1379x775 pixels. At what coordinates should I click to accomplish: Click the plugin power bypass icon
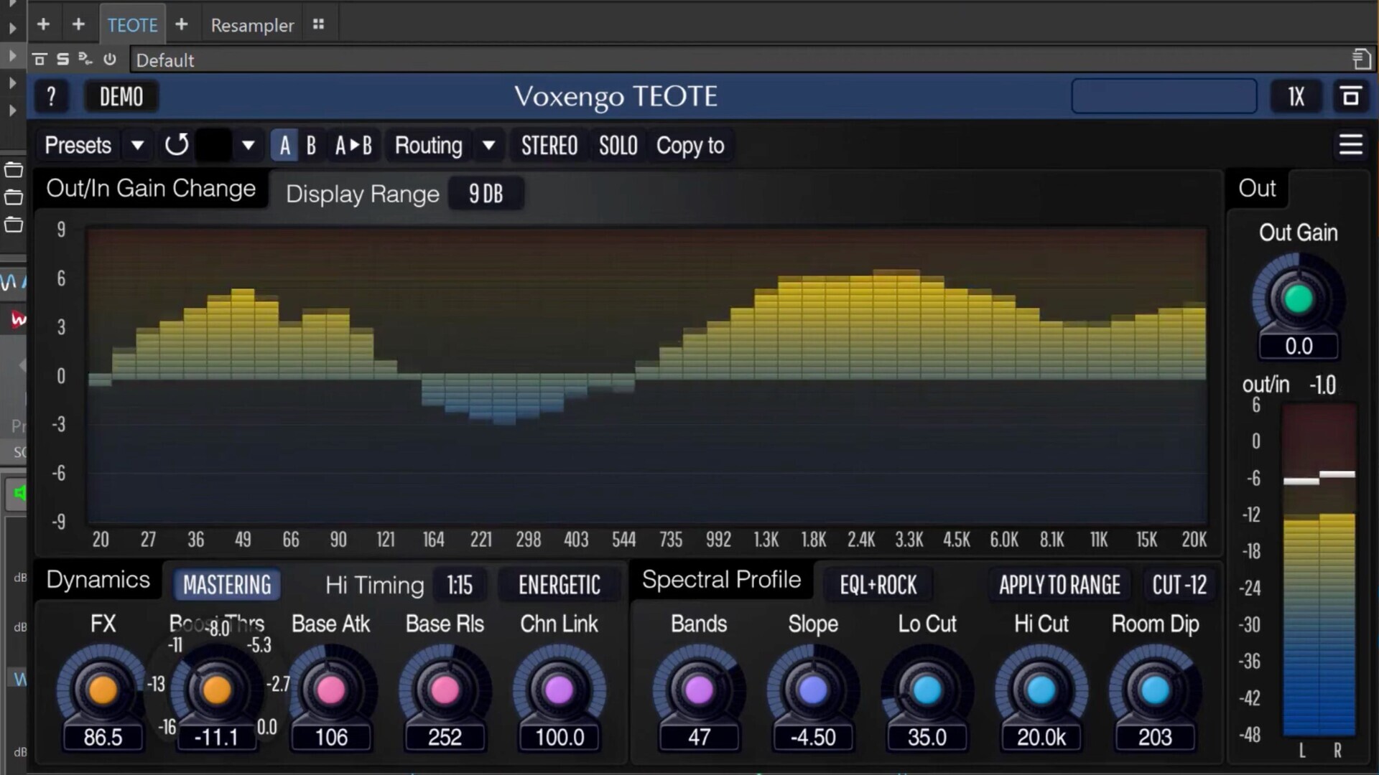point(110,60)
